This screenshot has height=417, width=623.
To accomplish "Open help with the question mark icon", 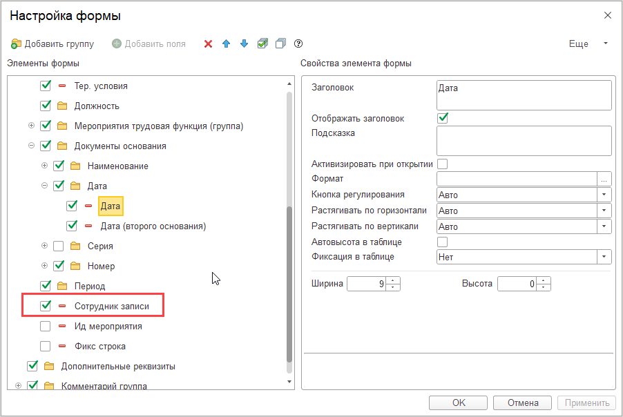I will pos(298,43).
